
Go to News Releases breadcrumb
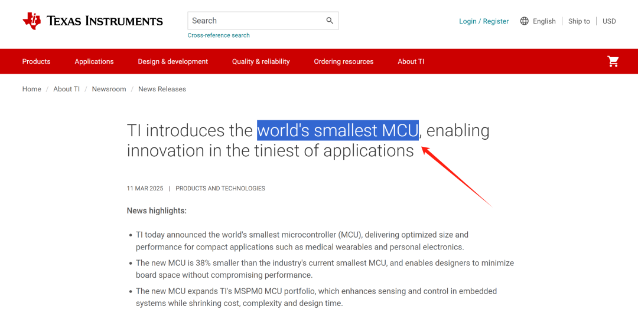(x=162, y=89)
